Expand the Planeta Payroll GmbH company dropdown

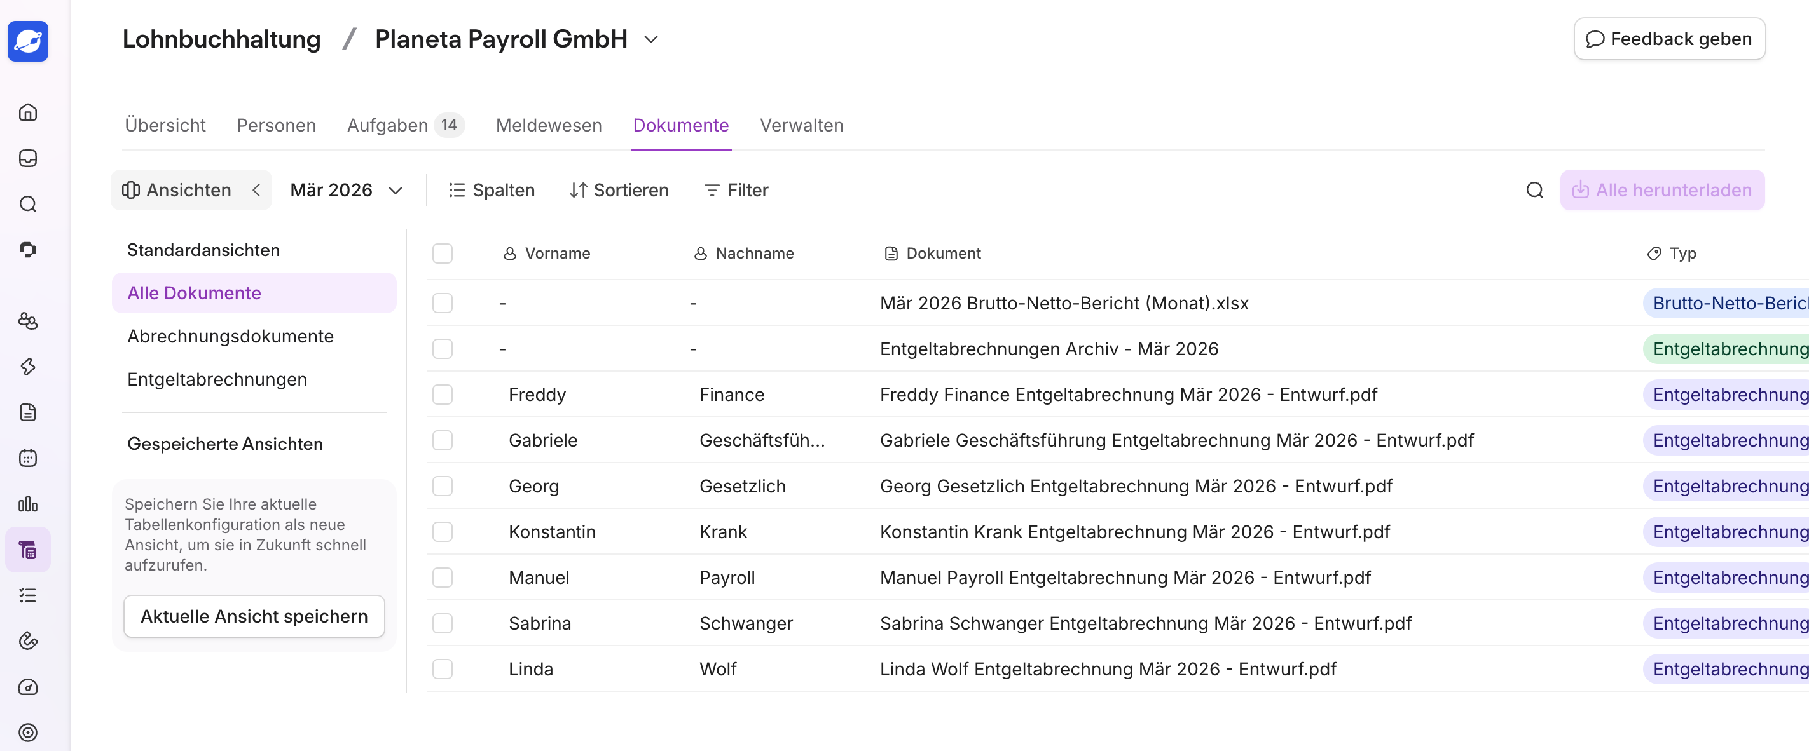[x=651, y=39]
